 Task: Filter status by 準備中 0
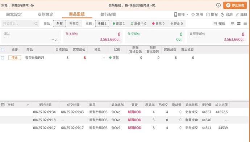[x=138, y=24]
